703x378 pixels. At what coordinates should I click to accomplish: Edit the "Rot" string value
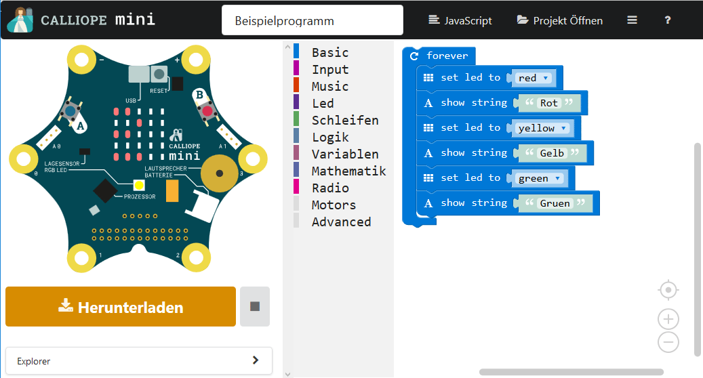click(548, 103)
